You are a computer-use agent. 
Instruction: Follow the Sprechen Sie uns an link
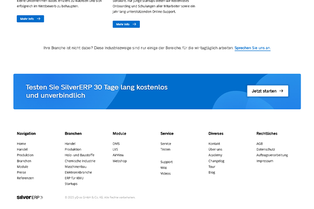253,48
